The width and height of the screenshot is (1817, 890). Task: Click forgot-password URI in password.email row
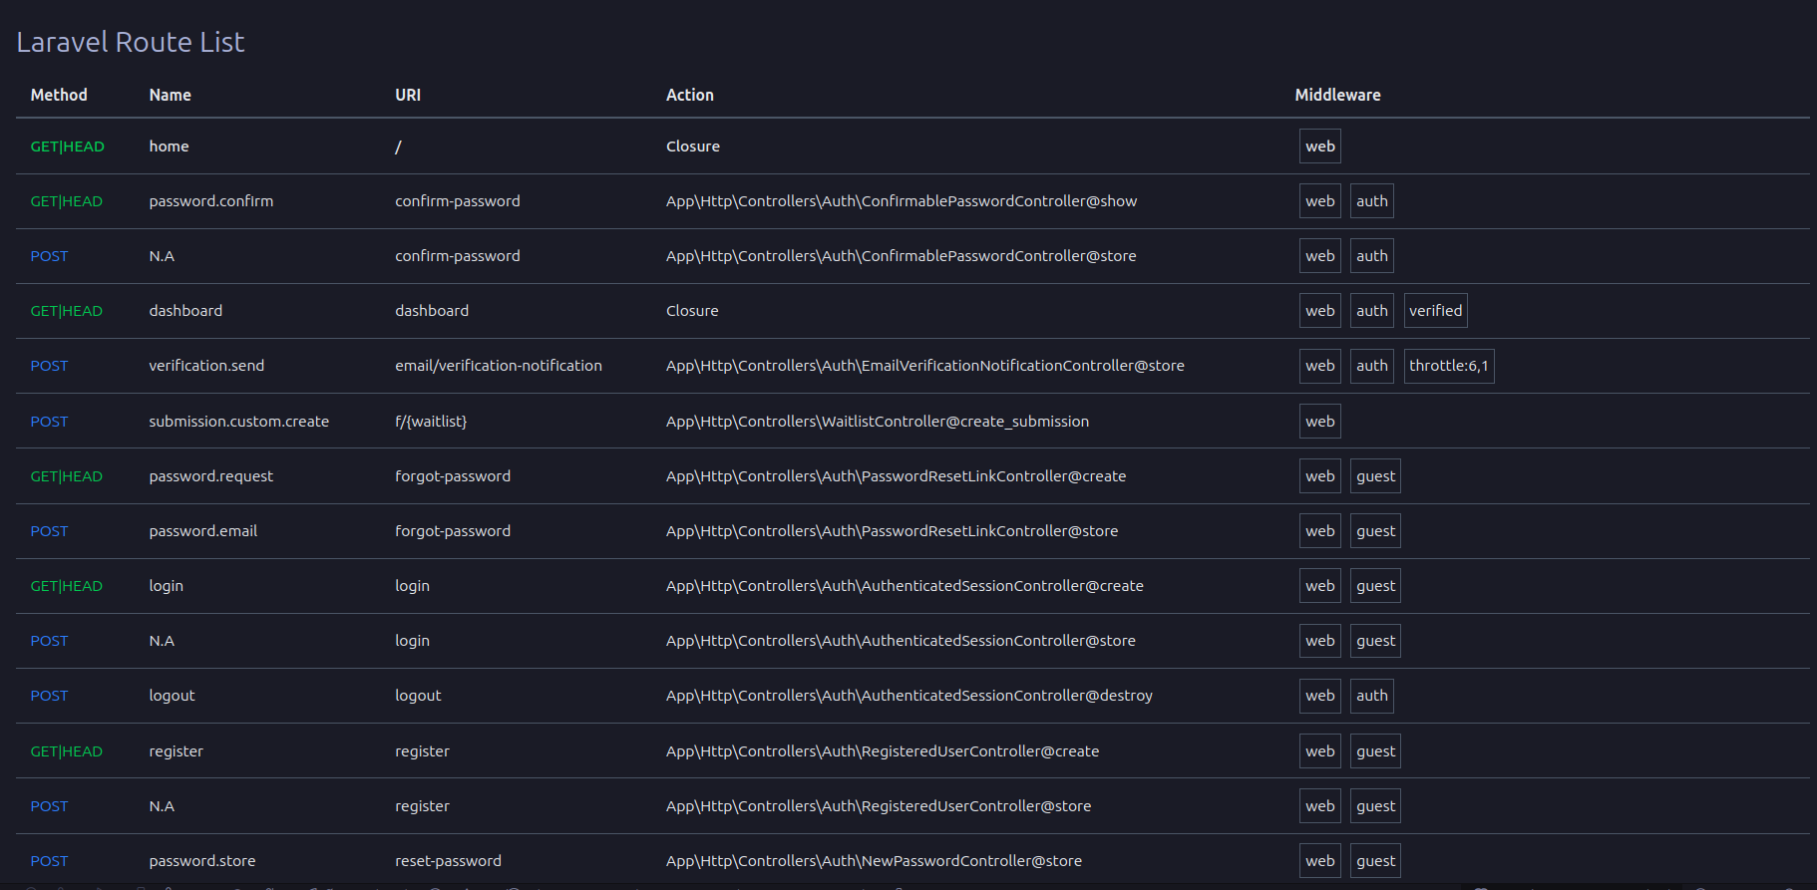tap(453, 531)
